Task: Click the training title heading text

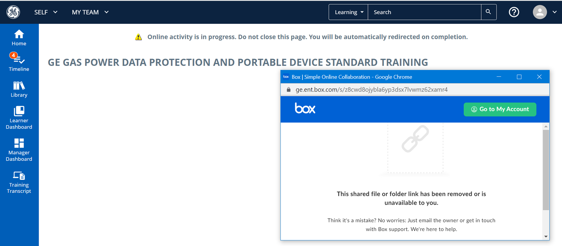Action: (238, 62)
